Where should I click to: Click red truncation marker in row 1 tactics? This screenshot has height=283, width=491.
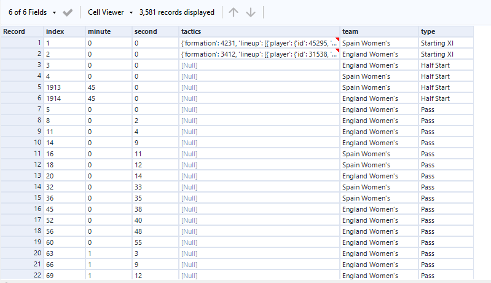click(337, 40)
